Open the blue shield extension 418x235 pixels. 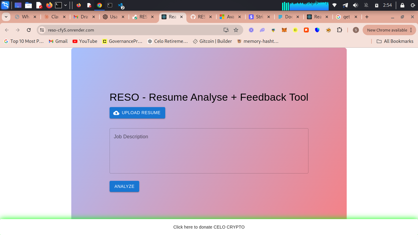tap(317, 30)
